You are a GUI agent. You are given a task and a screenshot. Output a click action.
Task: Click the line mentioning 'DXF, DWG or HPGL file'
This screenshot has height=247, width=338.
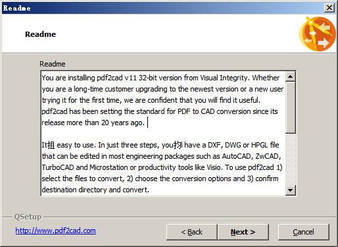[160, 145]
